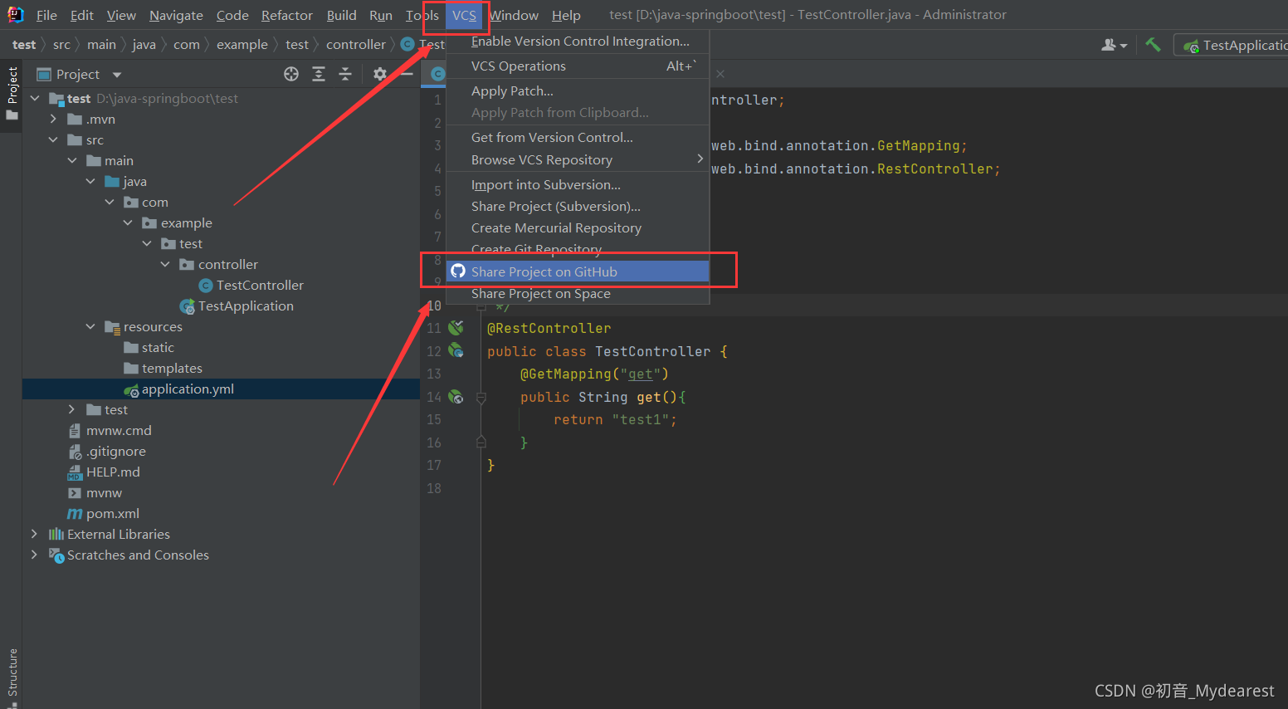Close the TestController editor tab
The image size is (1288, 709).
(x=720, y=74)
